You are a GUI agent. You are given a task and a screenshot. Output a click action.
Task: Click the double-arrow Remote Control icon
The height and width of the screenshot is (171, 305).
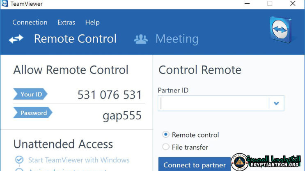(x=16, y=39)
